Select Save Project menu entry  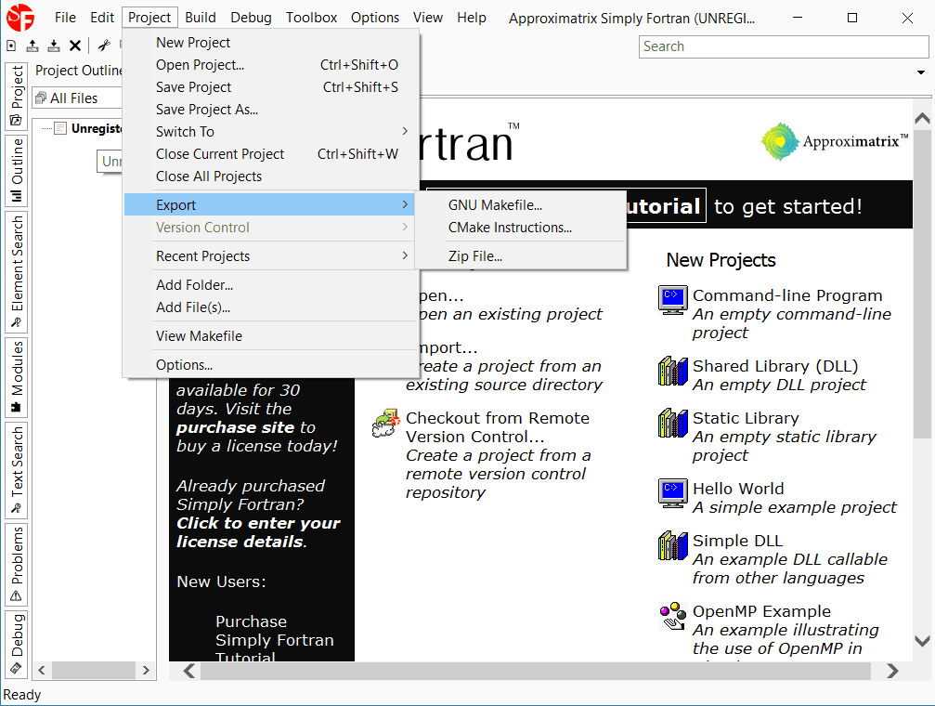point(271,87)
